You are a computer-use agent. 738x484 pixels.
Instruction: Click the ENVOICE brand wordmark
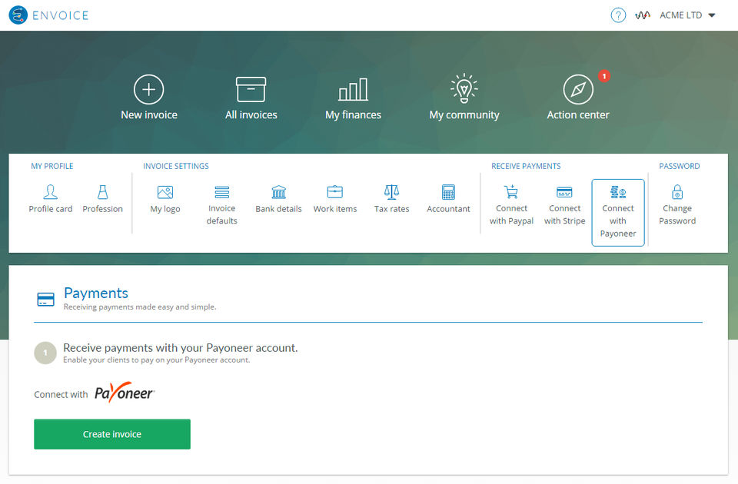tap(60, 15)
